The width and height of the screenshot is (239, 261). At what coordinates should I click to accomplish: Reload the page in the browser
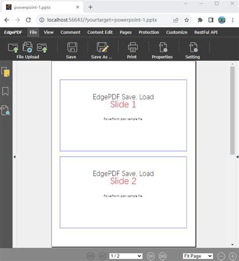(x=28, y=20)
